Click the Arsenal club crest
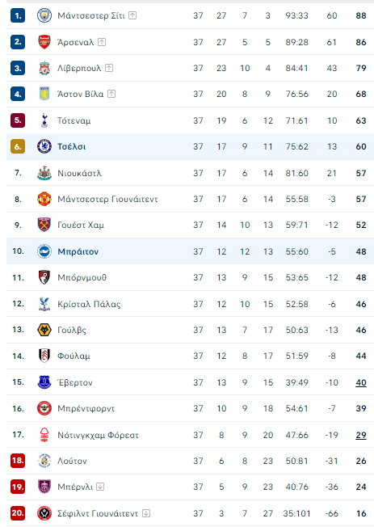The height and width of the screenshot is (527, 374). coord(44,42)
